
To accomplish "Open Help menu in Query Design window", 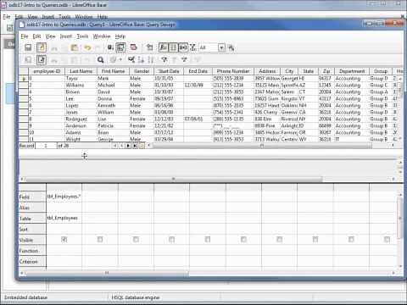I will coord(120,36).
